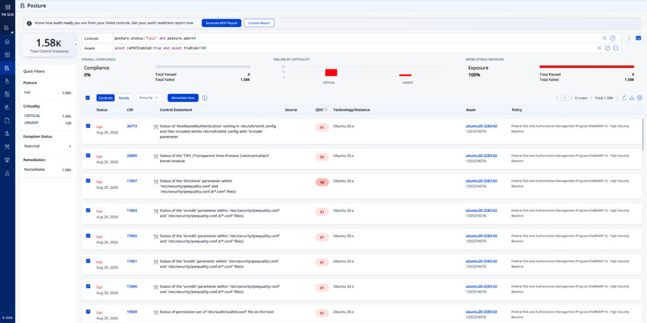Open table settings gear icon
Screen dimensions: 647x323
(x=640, y=98)
